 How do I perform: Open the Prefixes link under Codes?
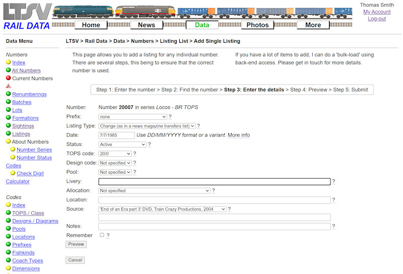[22, 245]
